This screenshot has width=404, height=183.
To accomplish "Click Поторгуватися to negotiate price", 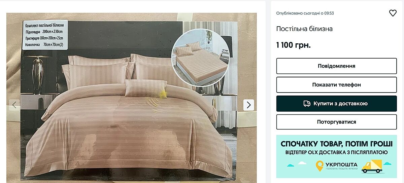I will [337, 122].
